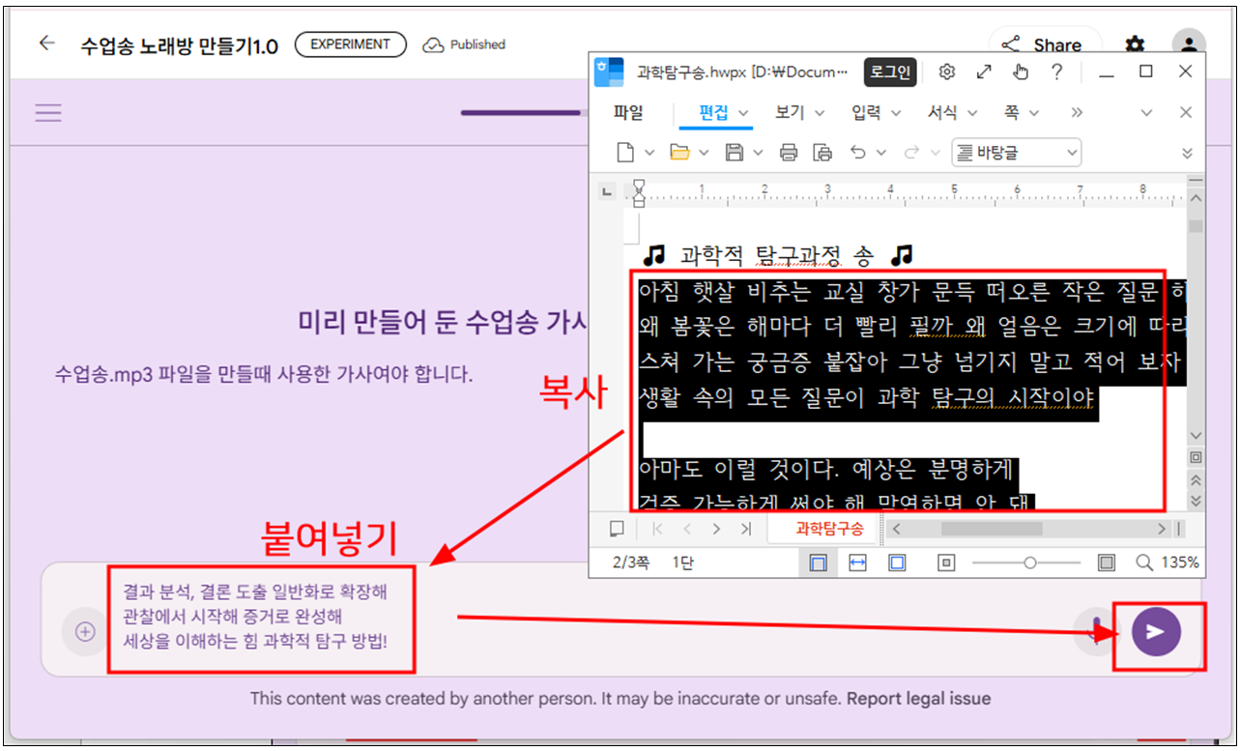Expand the Save dropdown arrow

(758, 153)
